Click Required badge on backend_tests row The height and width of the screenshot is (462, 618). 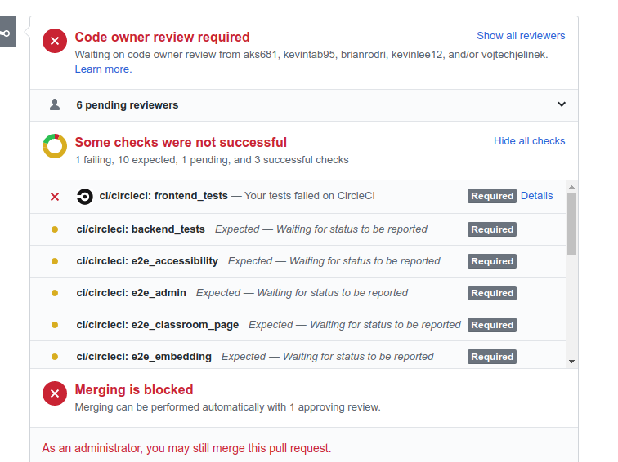[492, 229]
